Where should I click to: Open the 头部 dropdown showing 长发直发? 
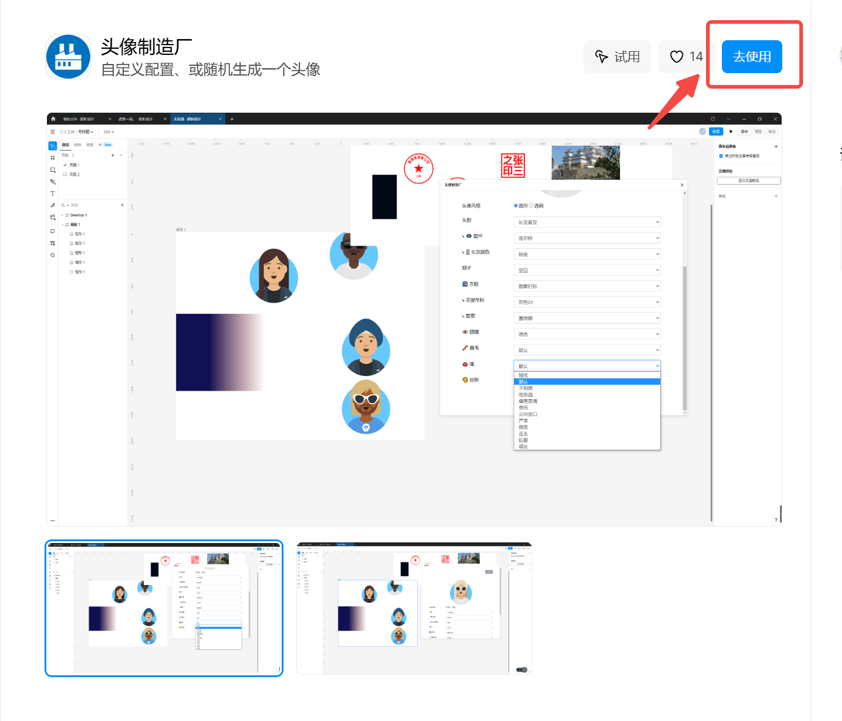pos(587,222)
